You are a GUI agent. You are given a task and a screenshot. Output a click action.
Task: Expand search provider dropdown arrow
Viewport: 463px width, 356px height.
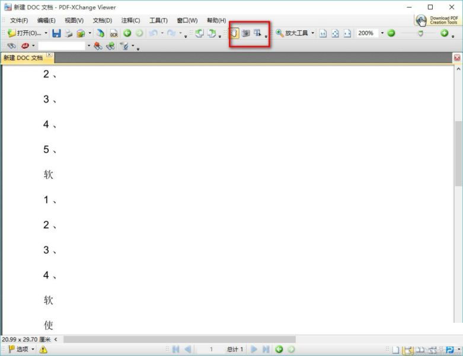point(33,46)
